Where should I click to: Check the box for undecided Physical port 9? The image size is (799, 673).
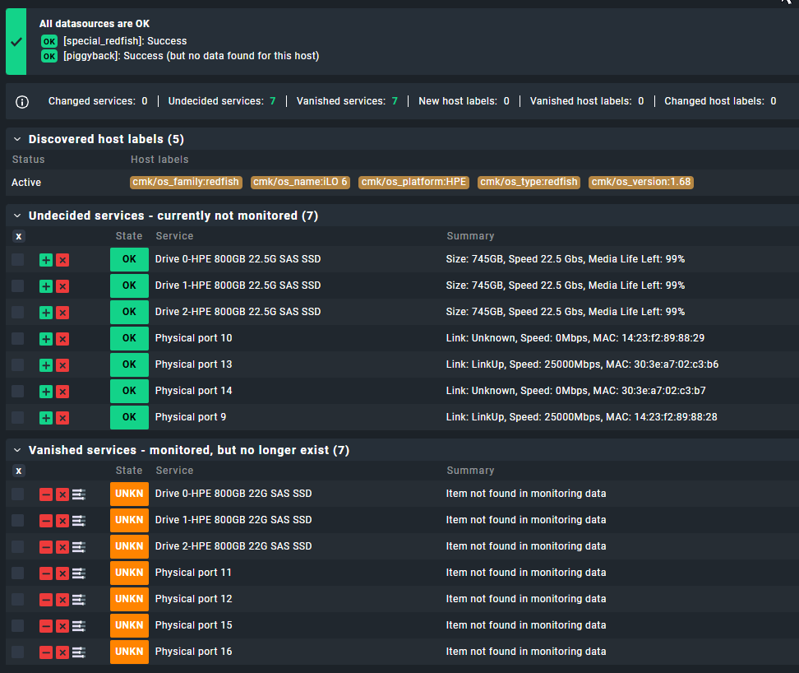click(x=18, y=417)
